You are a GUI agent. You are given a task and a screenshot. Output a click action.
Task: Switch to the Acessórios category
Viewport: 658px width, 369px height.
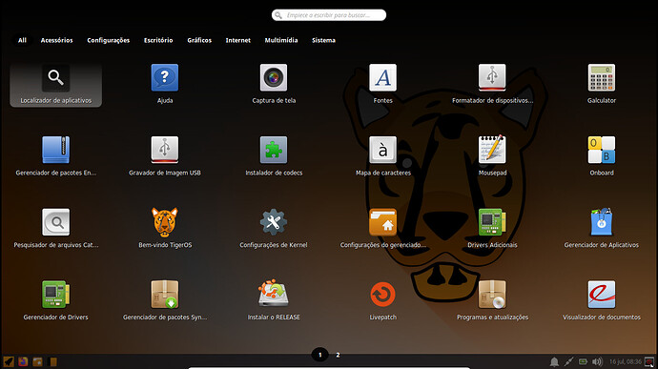56,40
